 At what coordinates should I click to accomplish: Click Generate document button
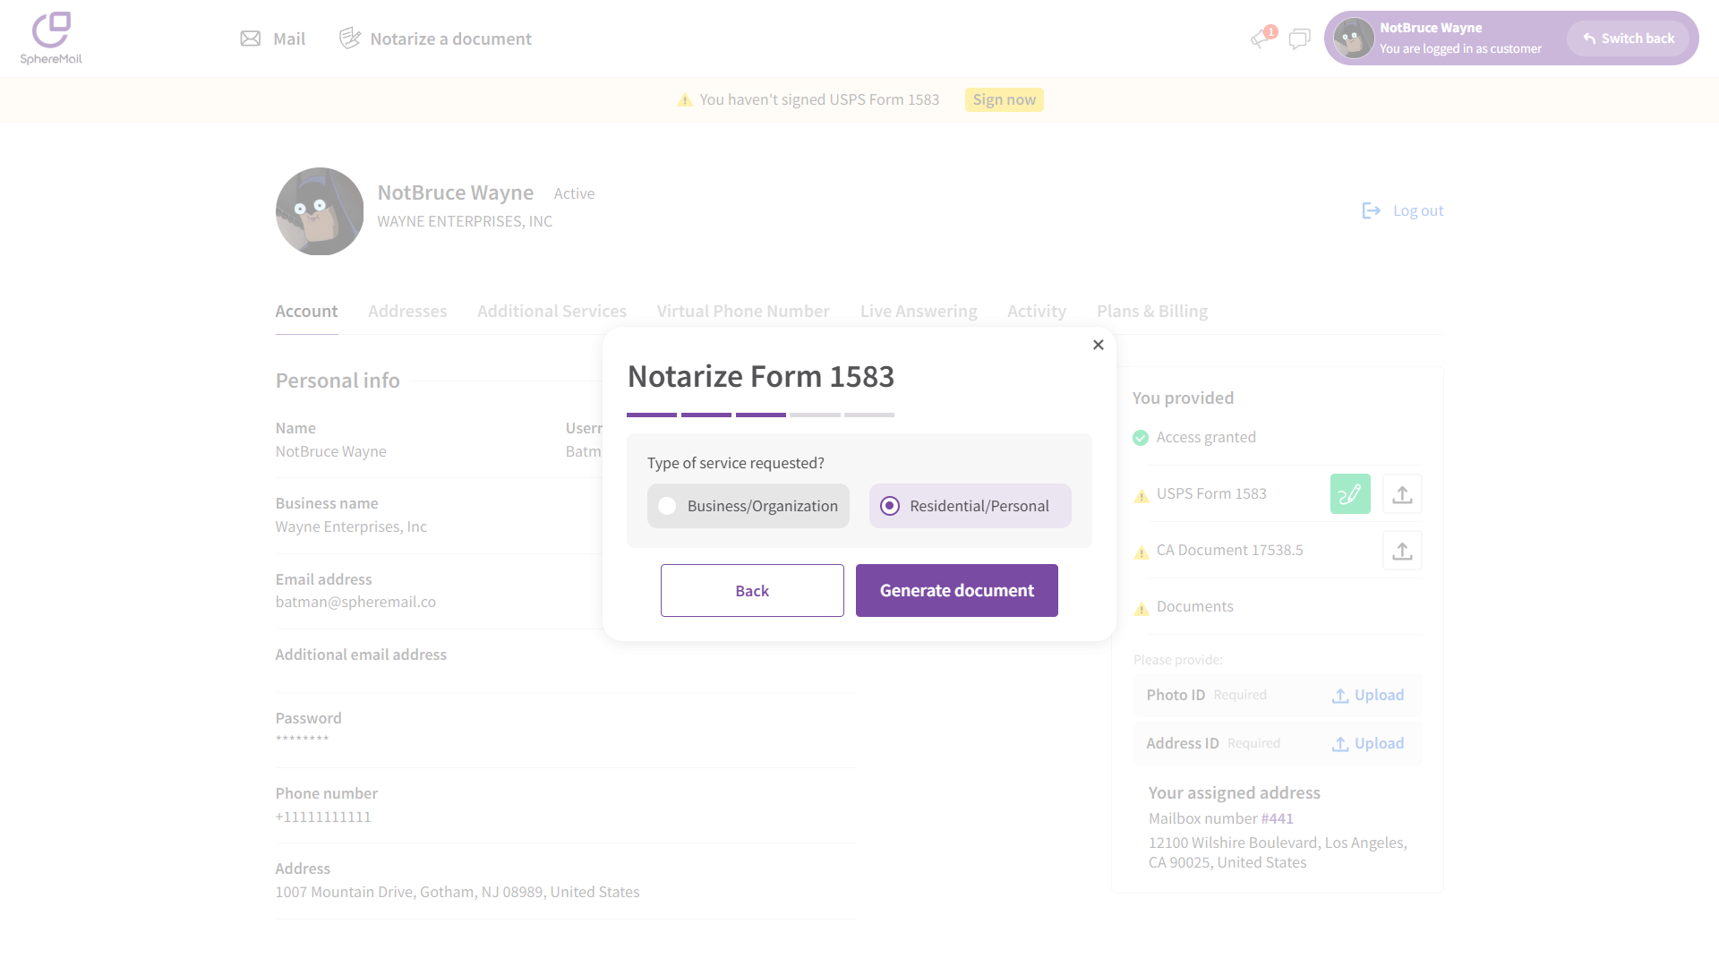coord(956,590)
